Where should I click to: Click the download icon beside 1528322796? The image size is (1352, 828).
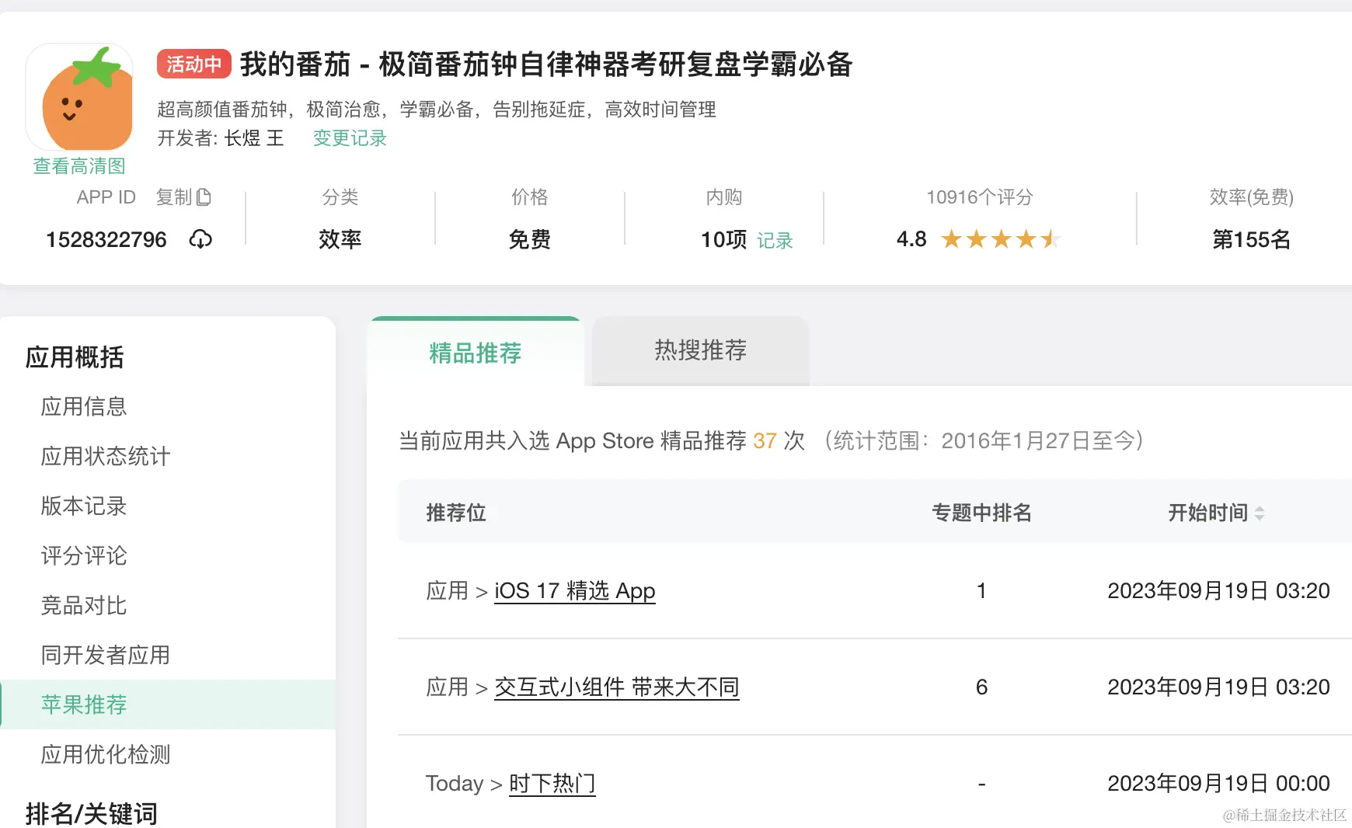pos(200,239)
